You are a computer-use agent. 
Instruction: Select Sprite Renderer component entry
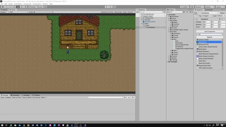(x=209, y=52)
